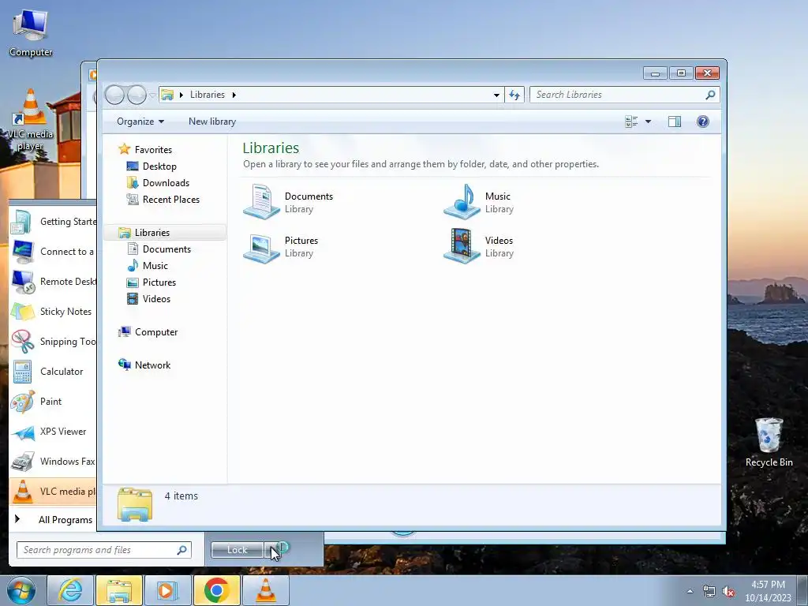Click the Windows Start orb

pos(21,590)
